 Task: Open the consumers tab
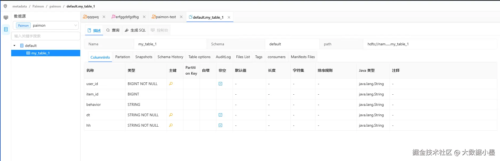(x=277, y=57)
